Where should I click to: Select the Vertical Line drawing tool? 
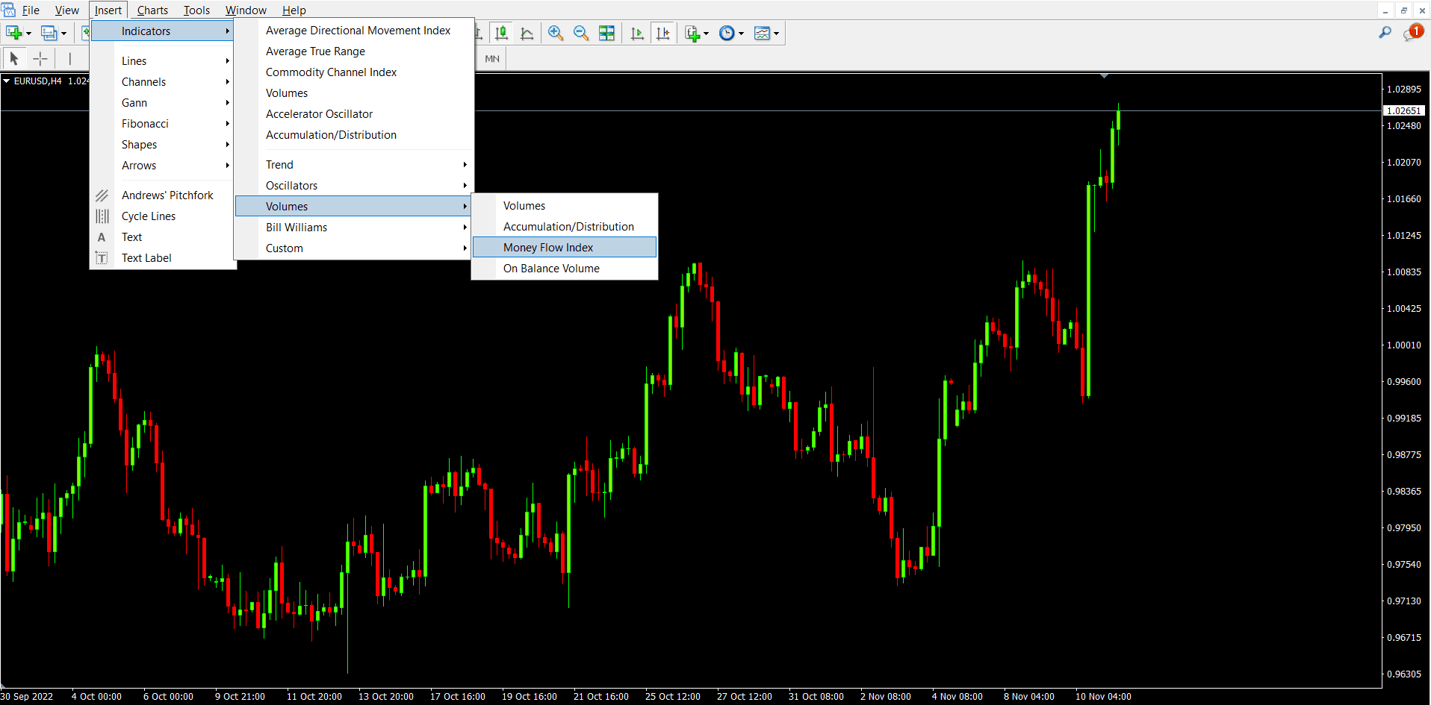69,58
